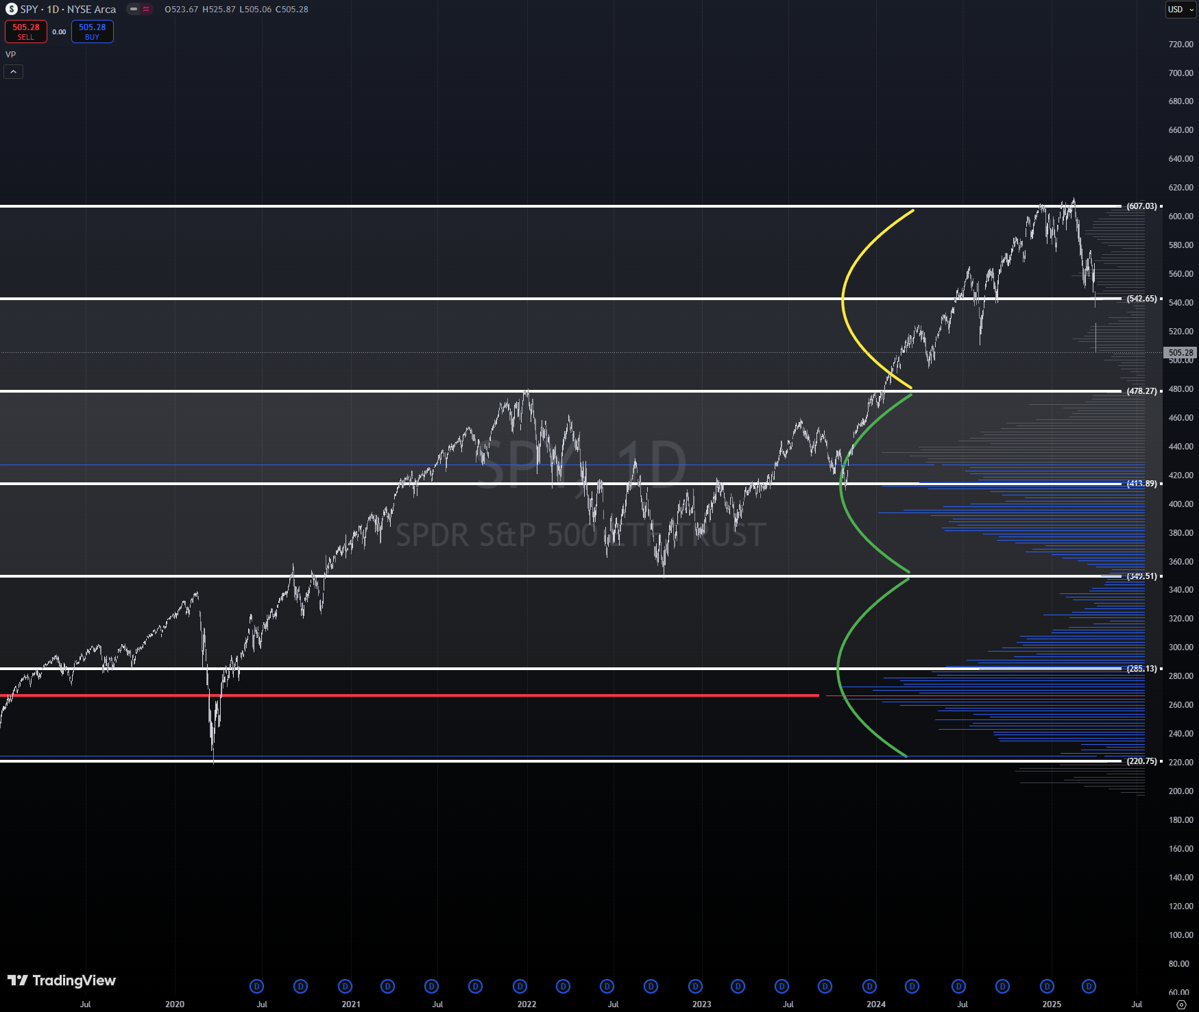Click the red 505.28 SELL button
The height and width of the screenshot is (1012, 1199).
26,32
